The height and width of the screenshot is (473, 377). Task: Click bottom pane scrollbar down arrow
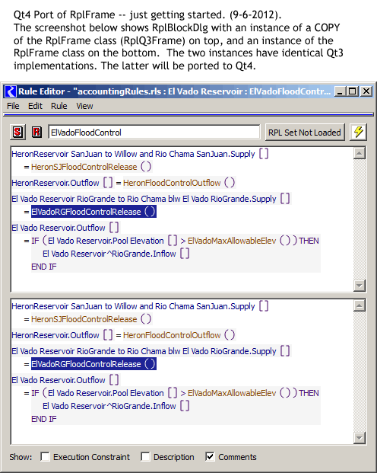point(360,438)
